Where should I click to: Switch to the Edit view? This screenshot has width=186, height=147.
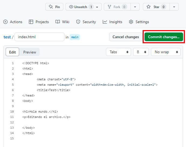point(12,52)
